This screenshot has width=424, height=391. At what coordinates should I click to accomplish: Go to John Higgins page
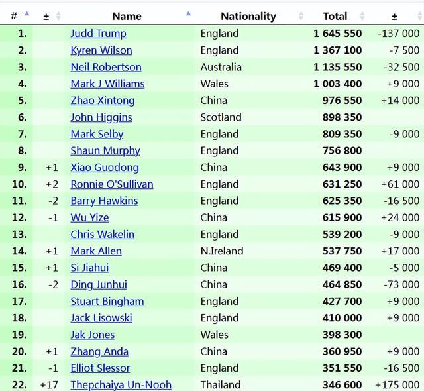pos(101,117)
